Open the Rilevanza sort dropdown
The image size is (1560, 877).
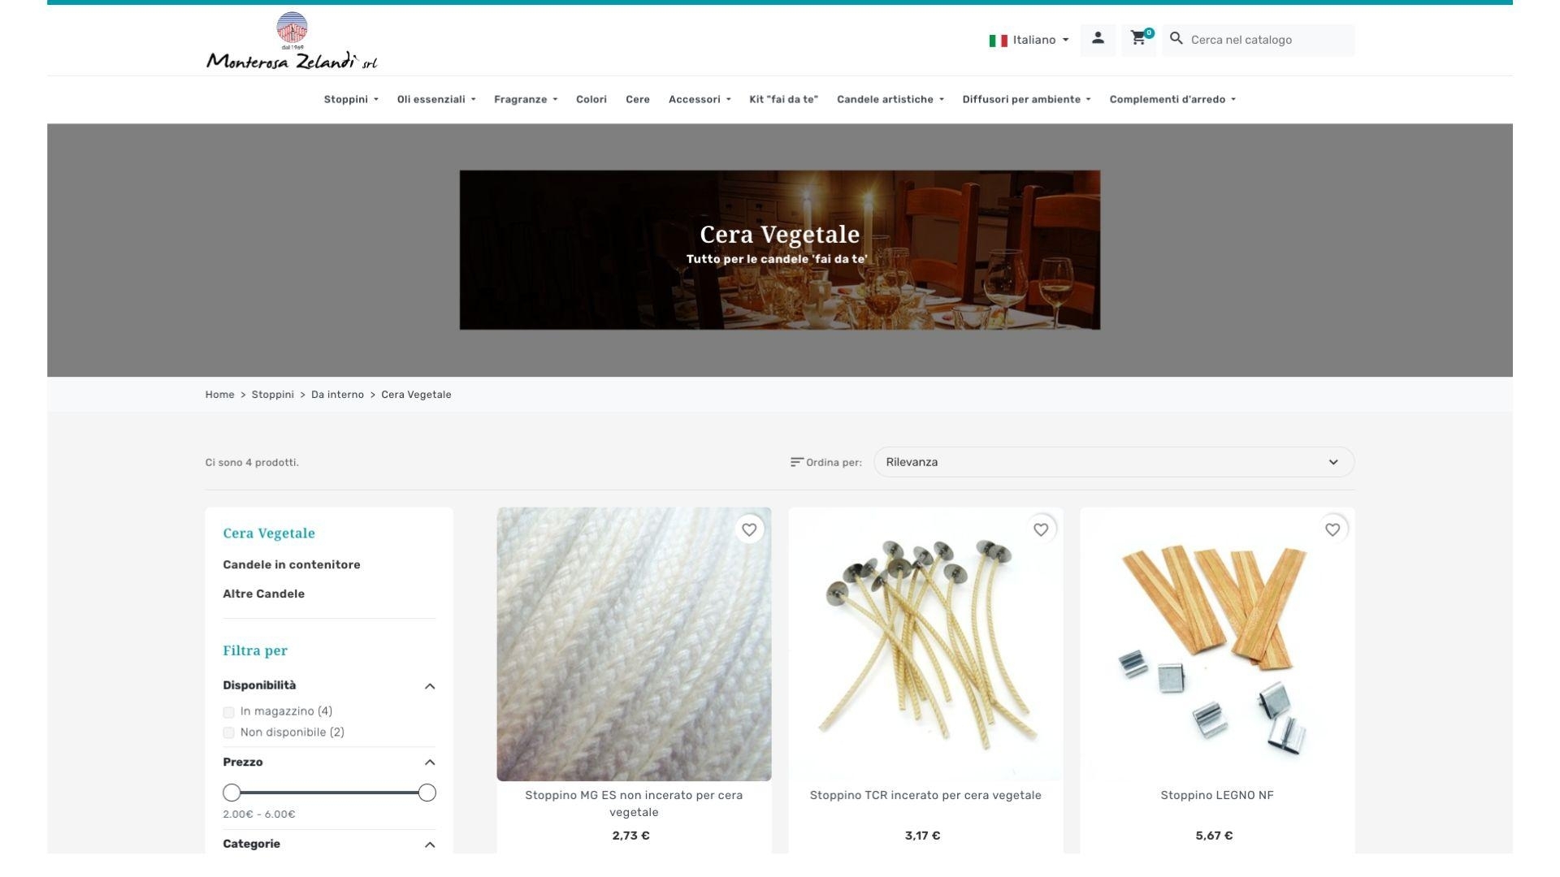[1113, 462]
